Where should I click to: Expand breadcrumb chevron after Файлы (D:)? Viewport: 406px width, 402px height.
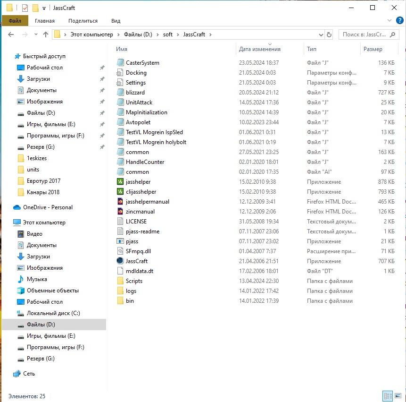(157, 34)
